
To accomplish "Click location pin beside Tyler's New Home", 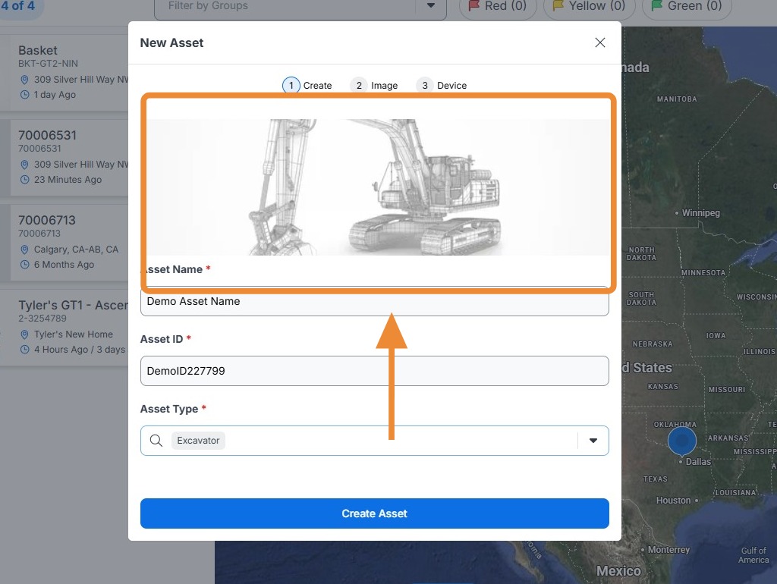I will 24,334.
